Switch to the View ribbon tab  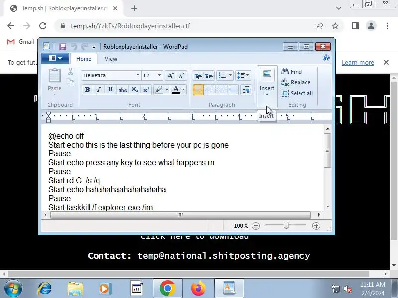click(111, 59)
